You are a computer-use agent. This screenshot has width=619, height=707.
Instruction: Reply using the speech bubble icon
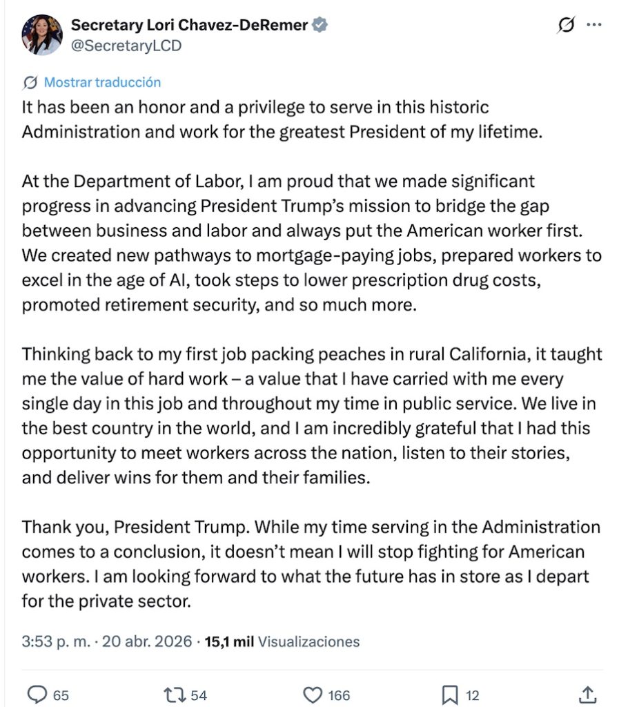click(x=37, y=695)
